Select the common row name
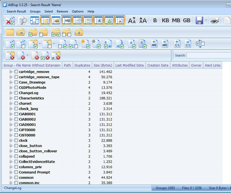 tap(26, 178)
